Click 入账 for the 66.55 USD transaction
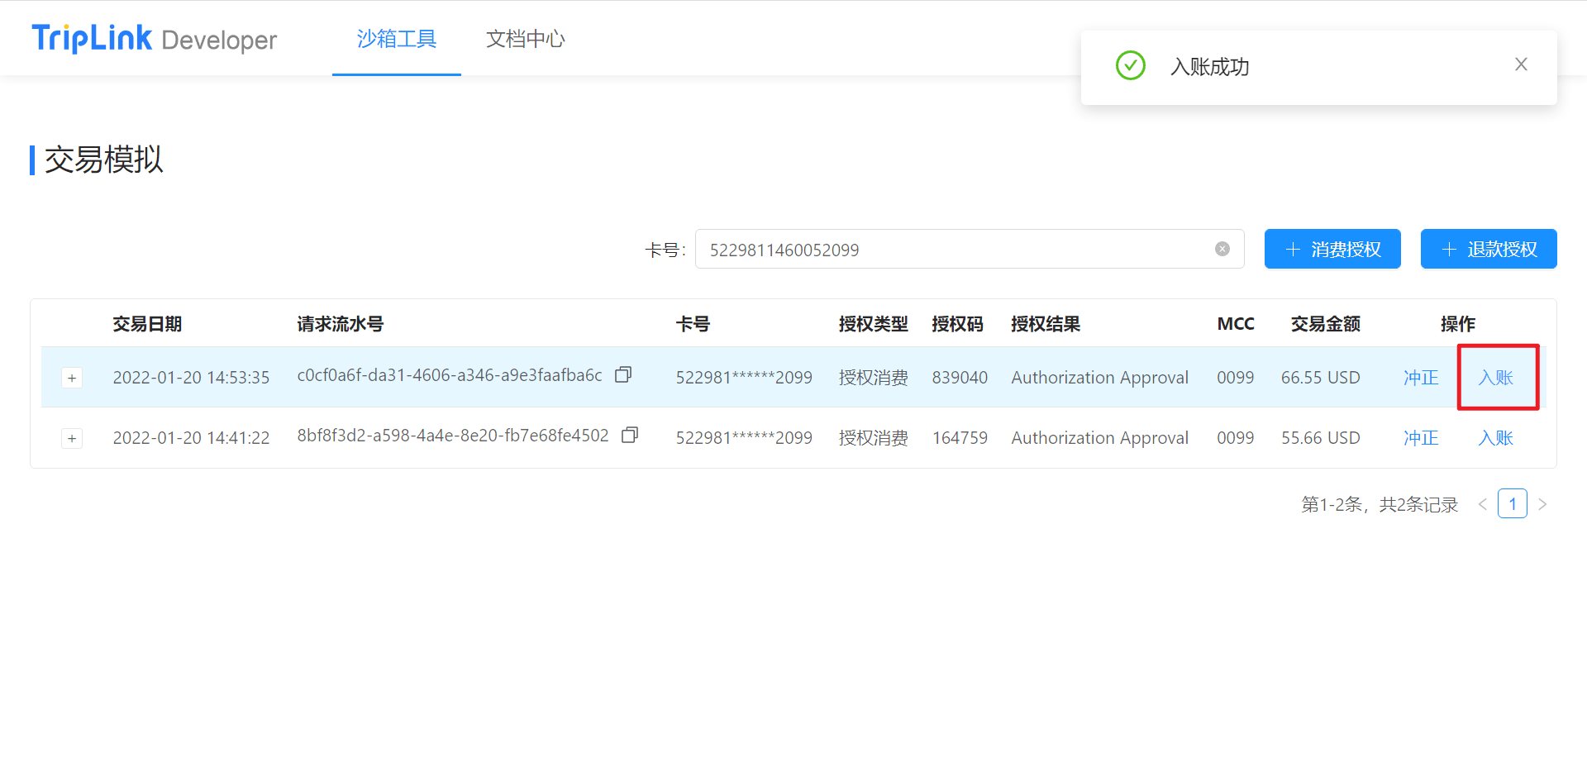Screen dimensions: 1587x767 coord(1495,378)
